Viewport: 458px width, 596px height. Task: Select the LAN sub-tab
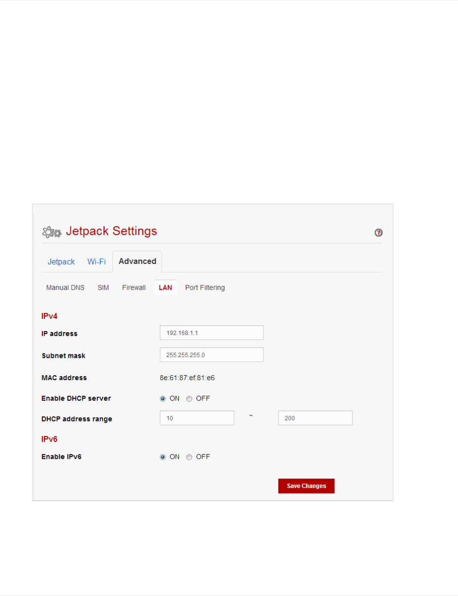coord(165,288)
